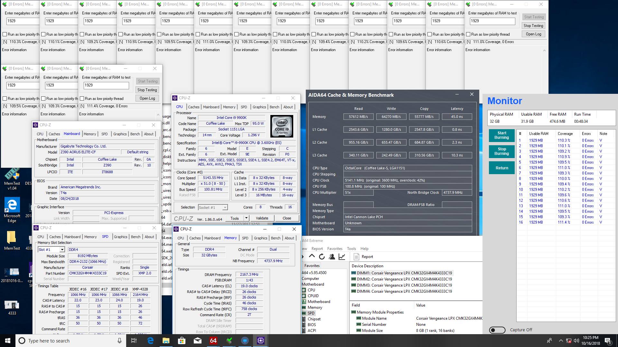The height and width of the screenshot is (347, 618).
Task: Select BIOS in the AIDA64 tree
Action: [312, 325]
